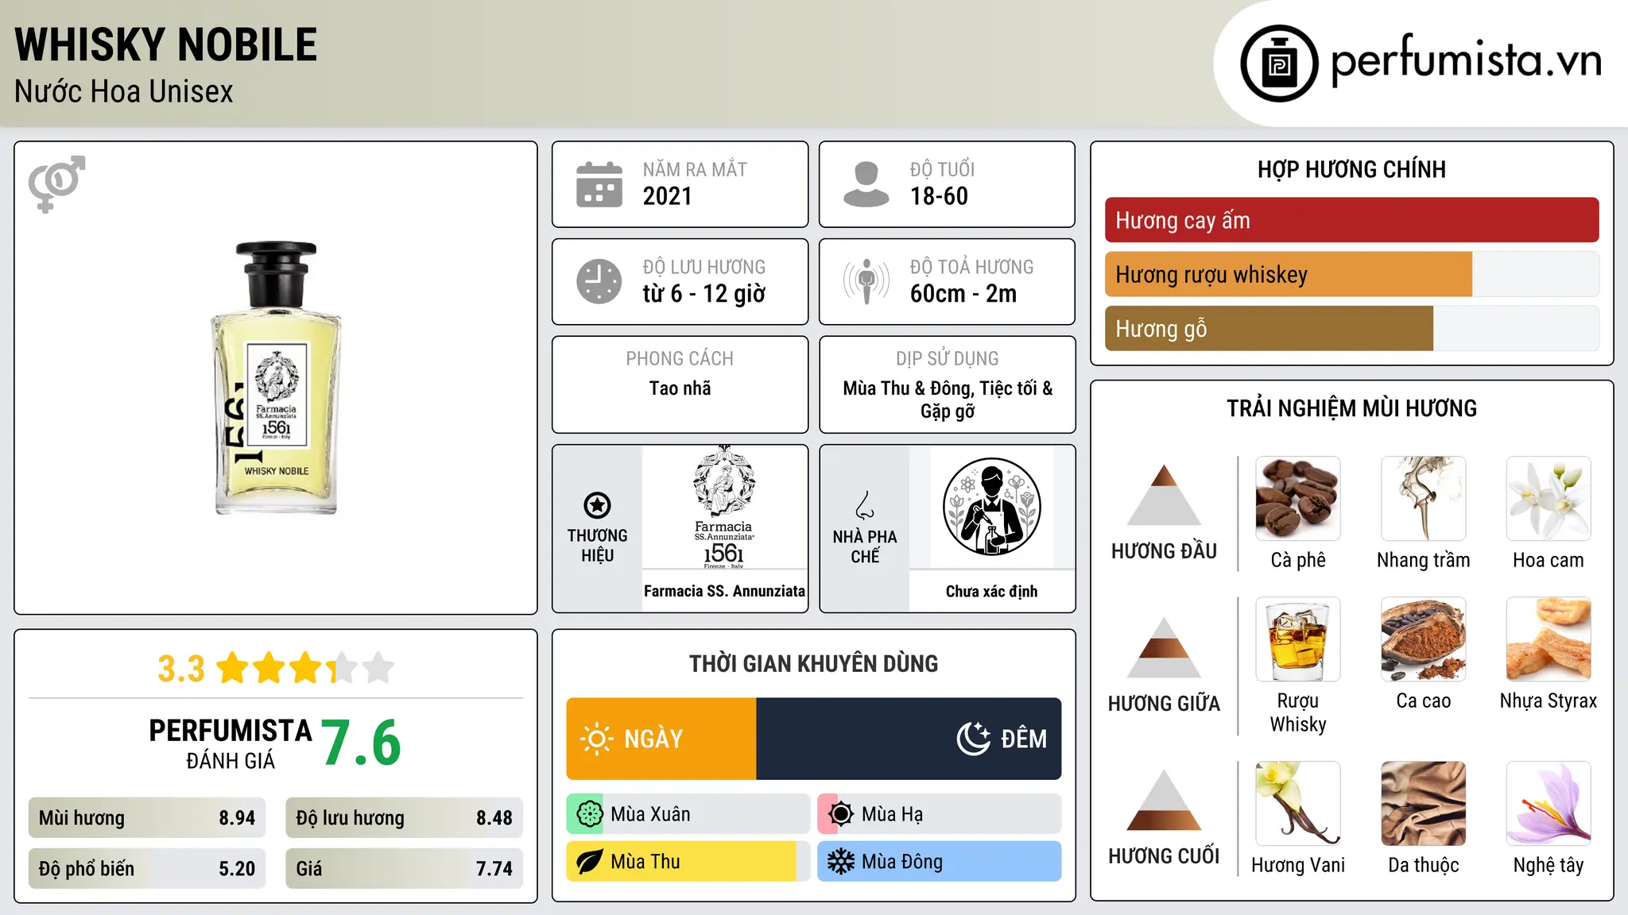Click the Perfumista Đánh giá label

[231, 743]
